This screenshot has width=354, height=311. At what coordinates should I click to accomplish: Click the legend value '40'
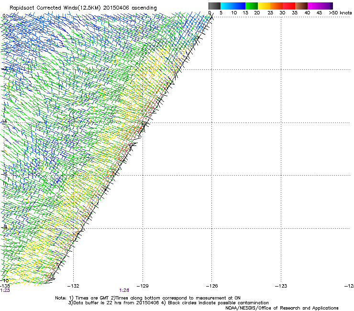coord(307,13)
